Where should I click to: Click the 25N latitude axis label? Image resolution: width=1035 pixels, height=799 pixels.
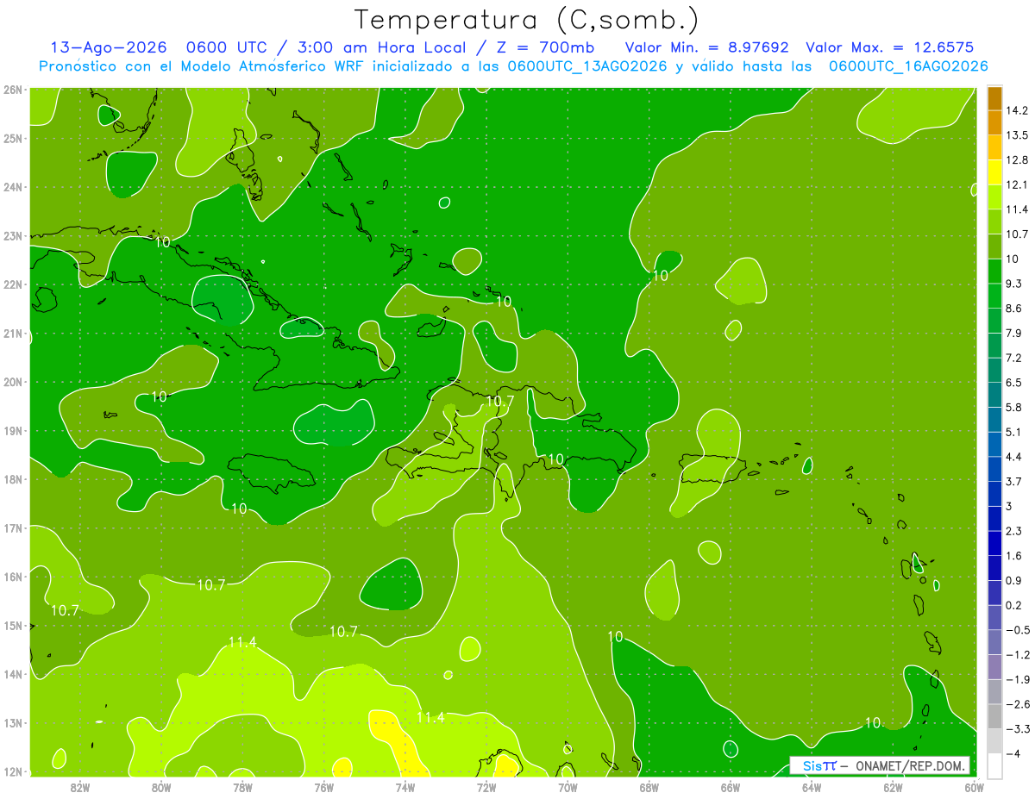[x=13, y=138]
